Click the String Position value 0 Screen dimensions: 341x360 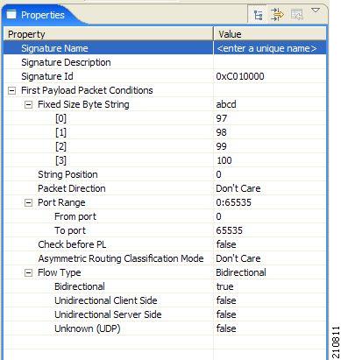(218, 174)
